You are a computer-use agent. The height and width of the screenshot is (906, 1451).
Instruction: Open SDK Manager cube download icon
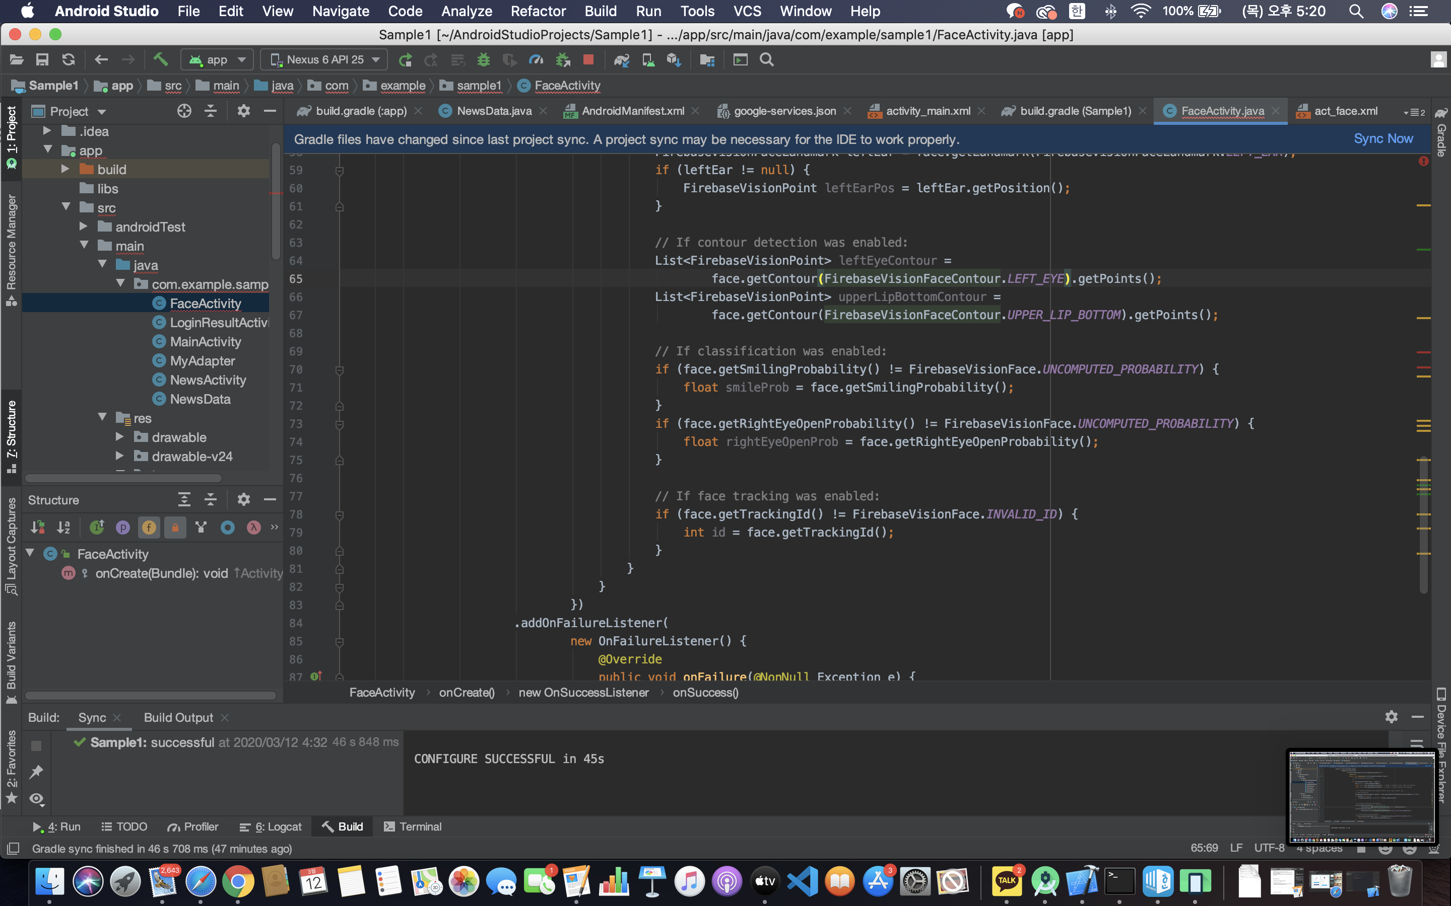coord(674,59)
